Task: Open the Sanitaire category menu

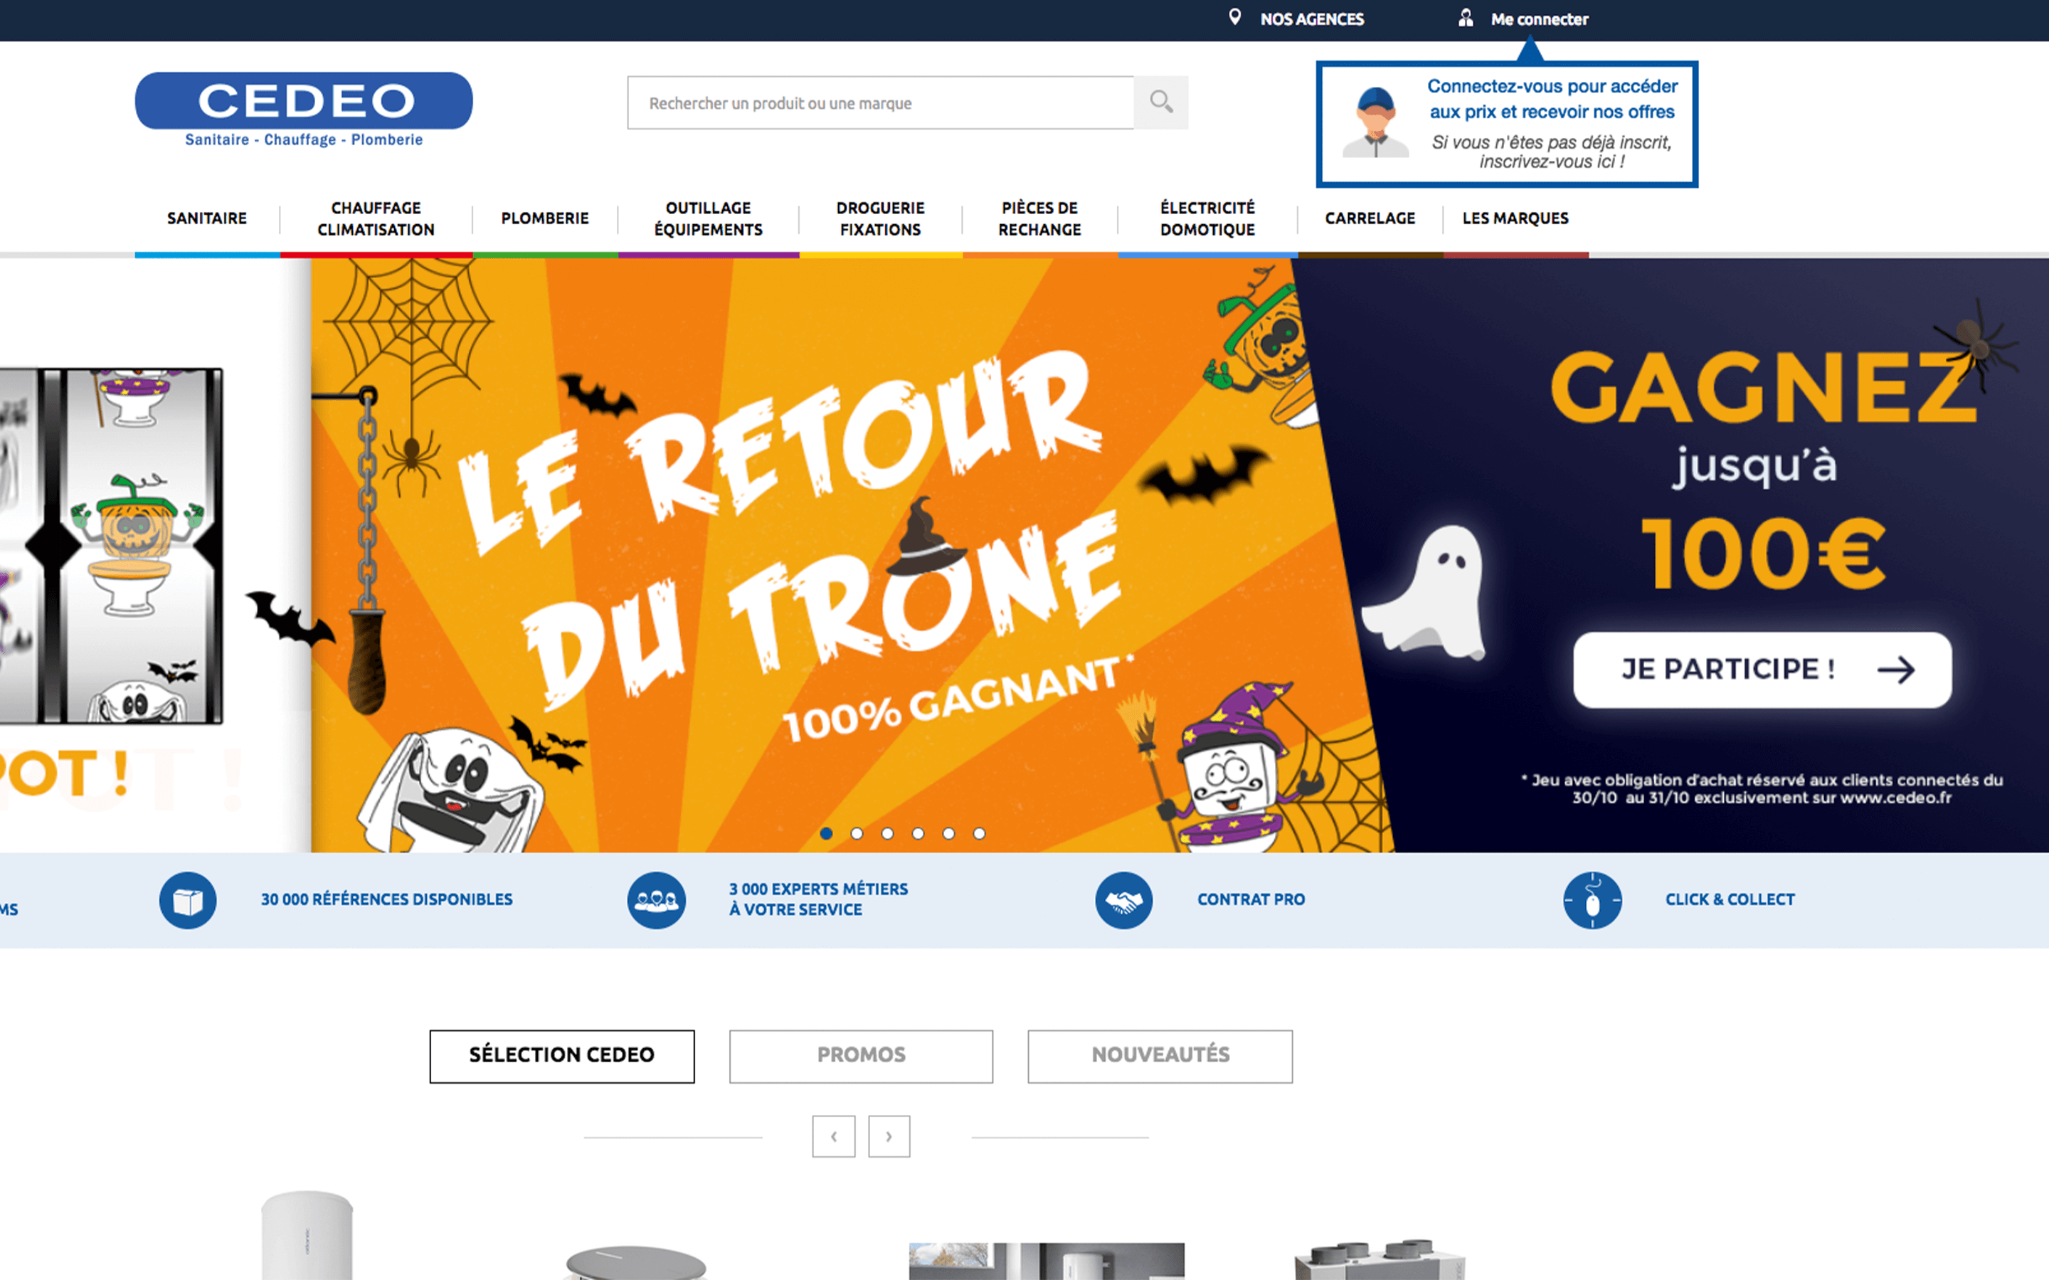Action: tap(207, 218)
